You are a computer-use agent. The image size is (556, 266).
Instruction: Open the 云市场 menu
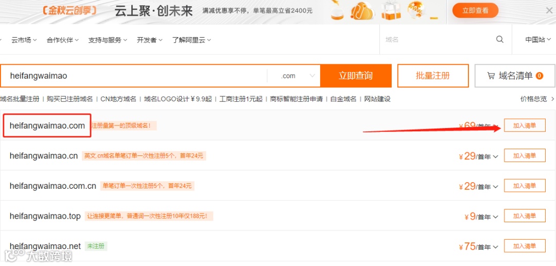24,40
